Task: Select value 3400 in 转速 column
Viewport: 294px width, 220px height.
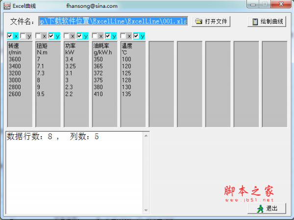Action: click(x=15, y=66)
